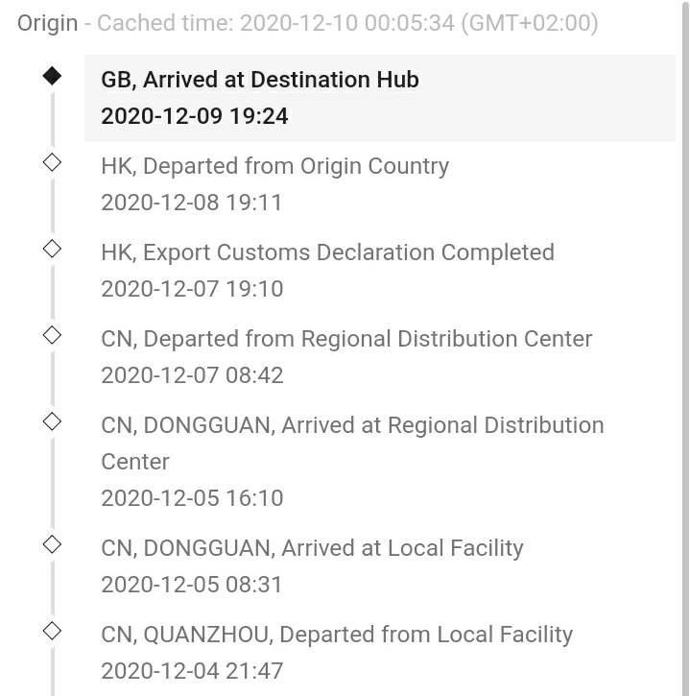690x696 pixels.
Task: Click diamond marker beside Departed from Regional Distribution Center
Action: coord(52,335)
